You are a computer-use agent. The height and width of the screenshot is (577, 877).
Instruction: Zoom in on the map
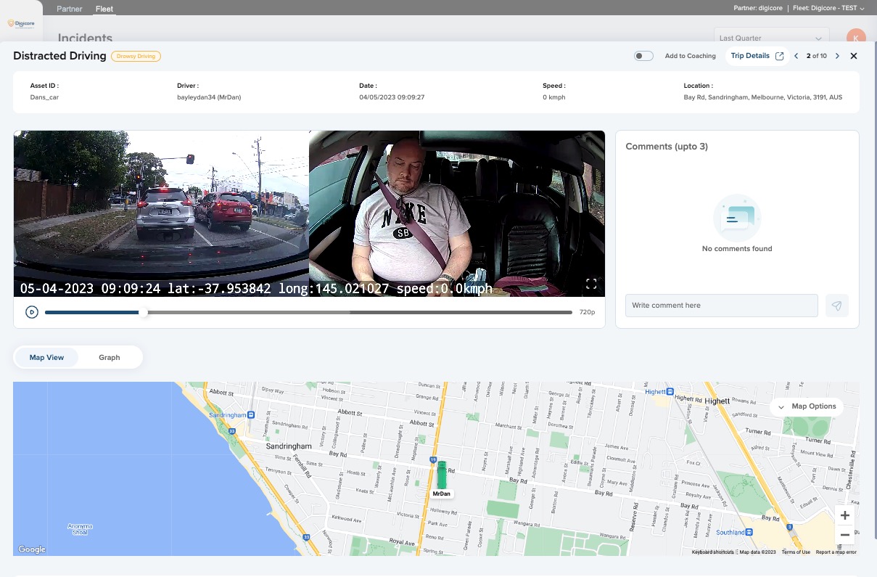tap(844, 515)
